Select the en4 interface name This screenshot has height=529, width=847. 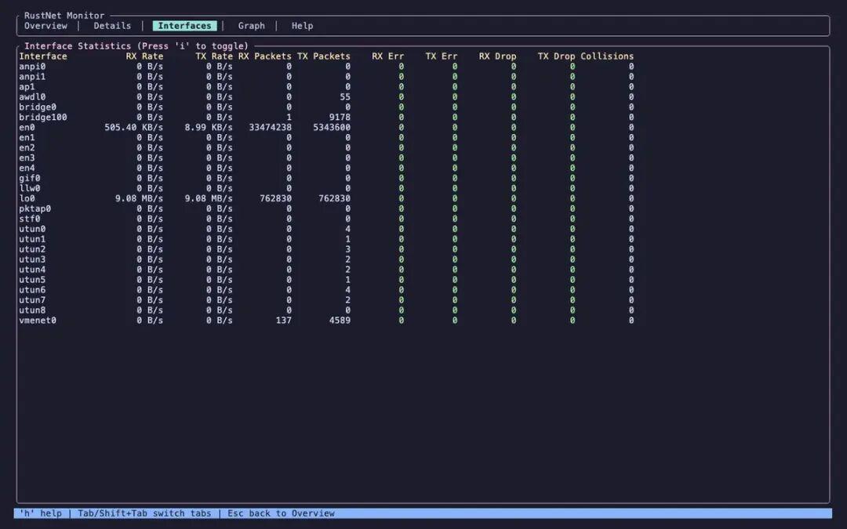pyautogui.click(x=27, y=168)
